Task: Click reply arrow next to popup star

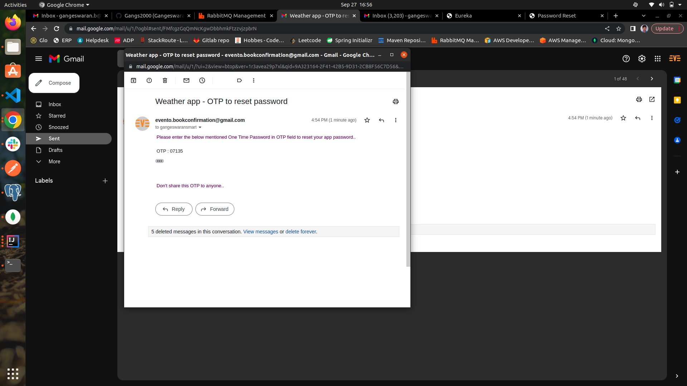Action: [x=381, y=120]
